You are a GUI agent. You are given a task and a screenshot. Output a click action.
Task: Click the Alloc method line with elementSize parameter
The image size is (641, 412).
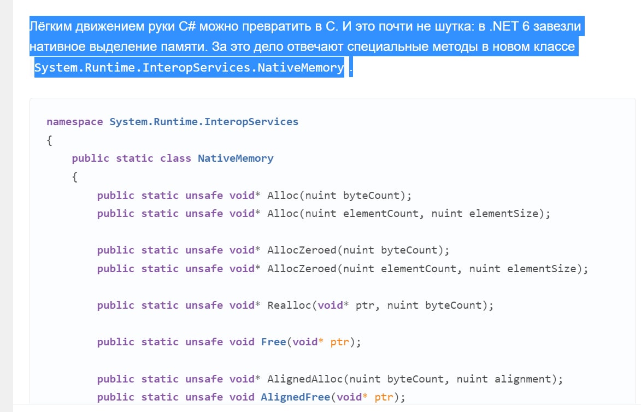pos(324,214)
